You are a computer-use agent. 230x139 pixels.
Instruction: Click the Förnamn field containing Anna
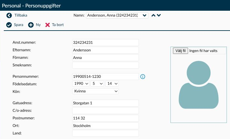click(106, 58)
